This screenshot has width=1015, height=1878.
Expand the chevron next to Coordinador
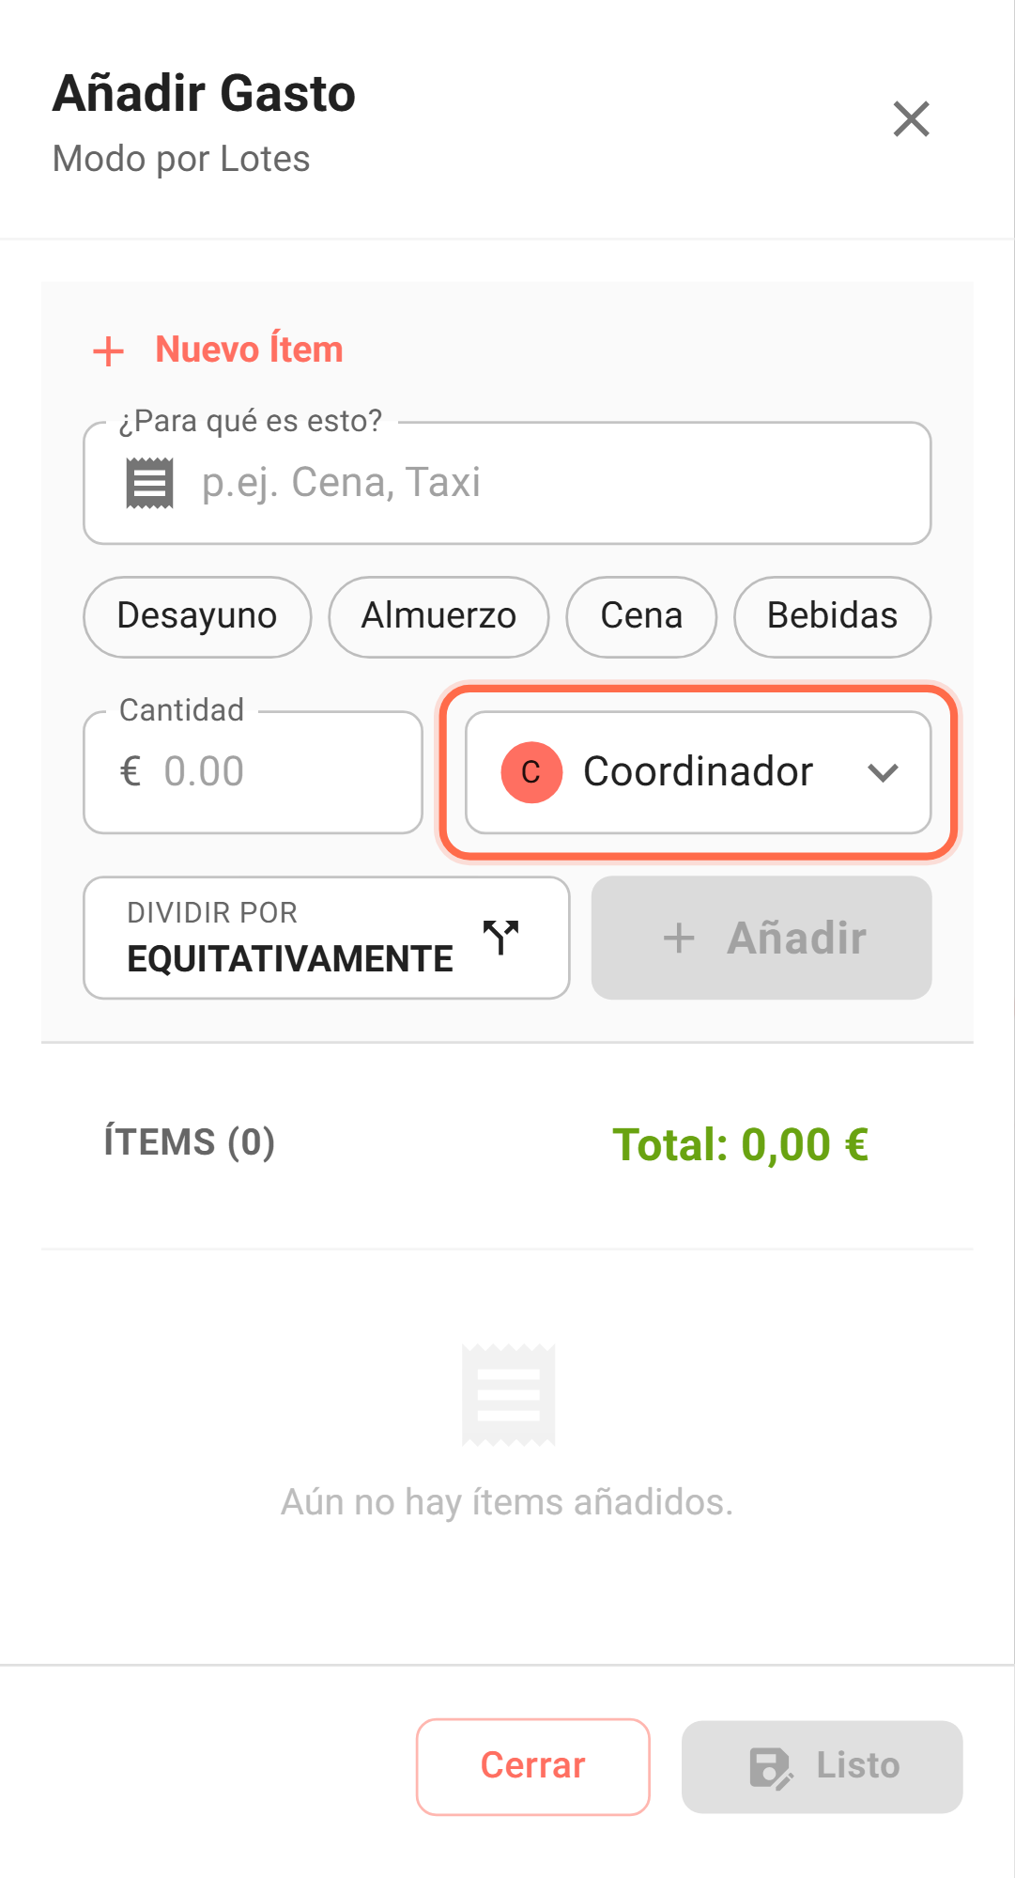click(883, 772)
